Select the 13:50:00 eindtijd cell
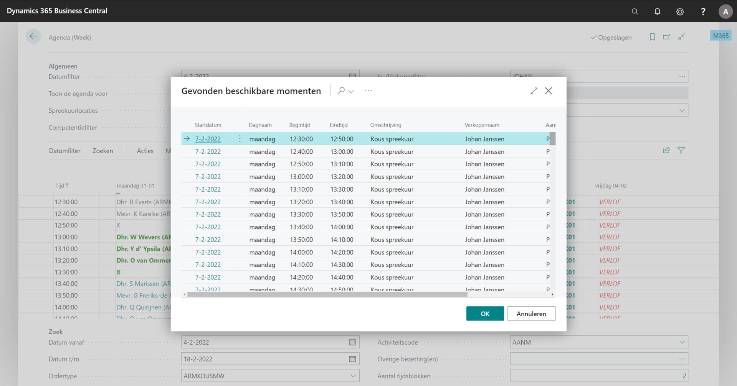The image size is (737, 386). coord(342,214)
